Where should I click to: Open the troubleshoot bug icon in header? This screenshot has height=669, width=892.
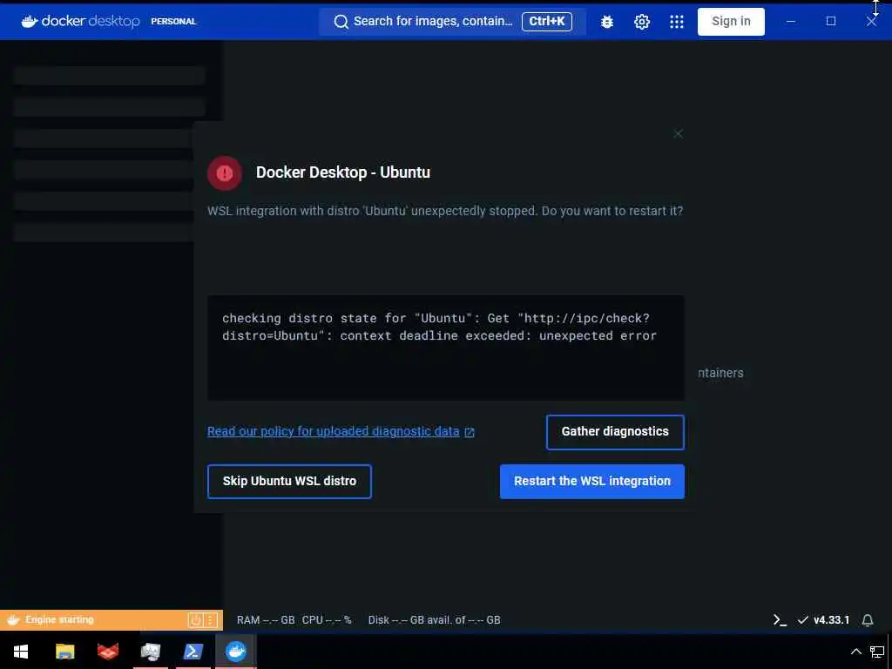click(607, 22)
